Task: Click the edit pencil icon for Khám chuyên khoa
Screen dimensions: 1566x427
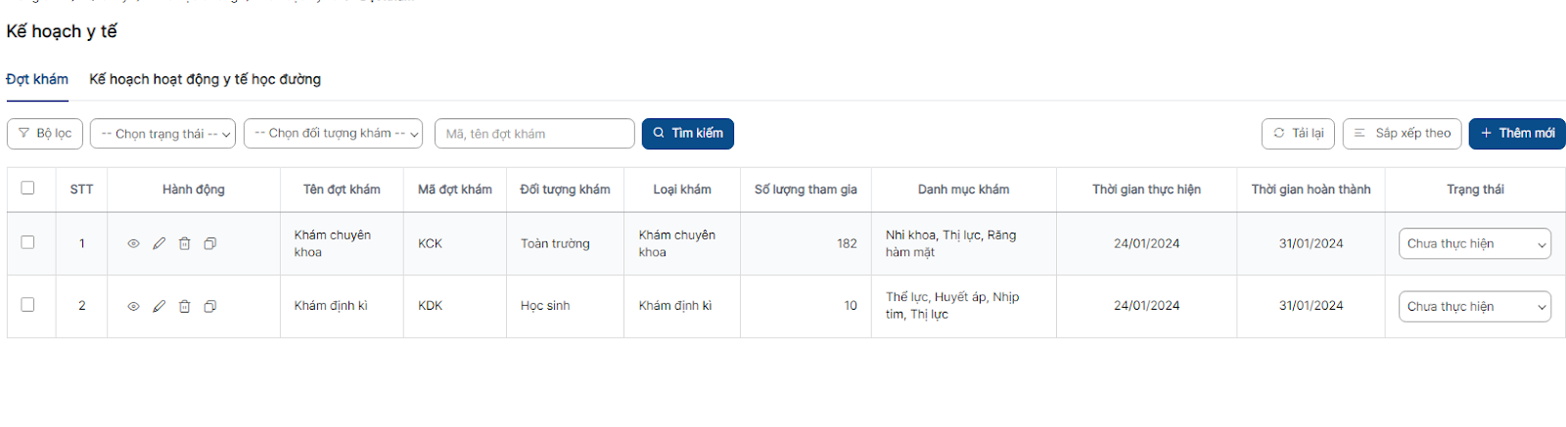Action: point(159,243)
